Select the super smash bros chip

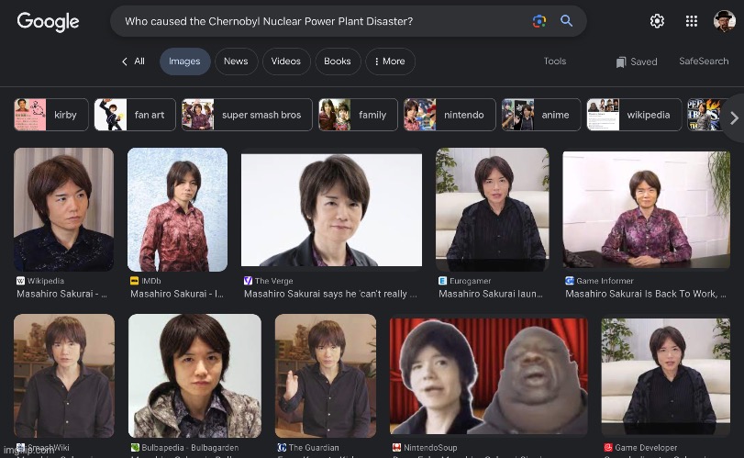click(x=247, y=115)
